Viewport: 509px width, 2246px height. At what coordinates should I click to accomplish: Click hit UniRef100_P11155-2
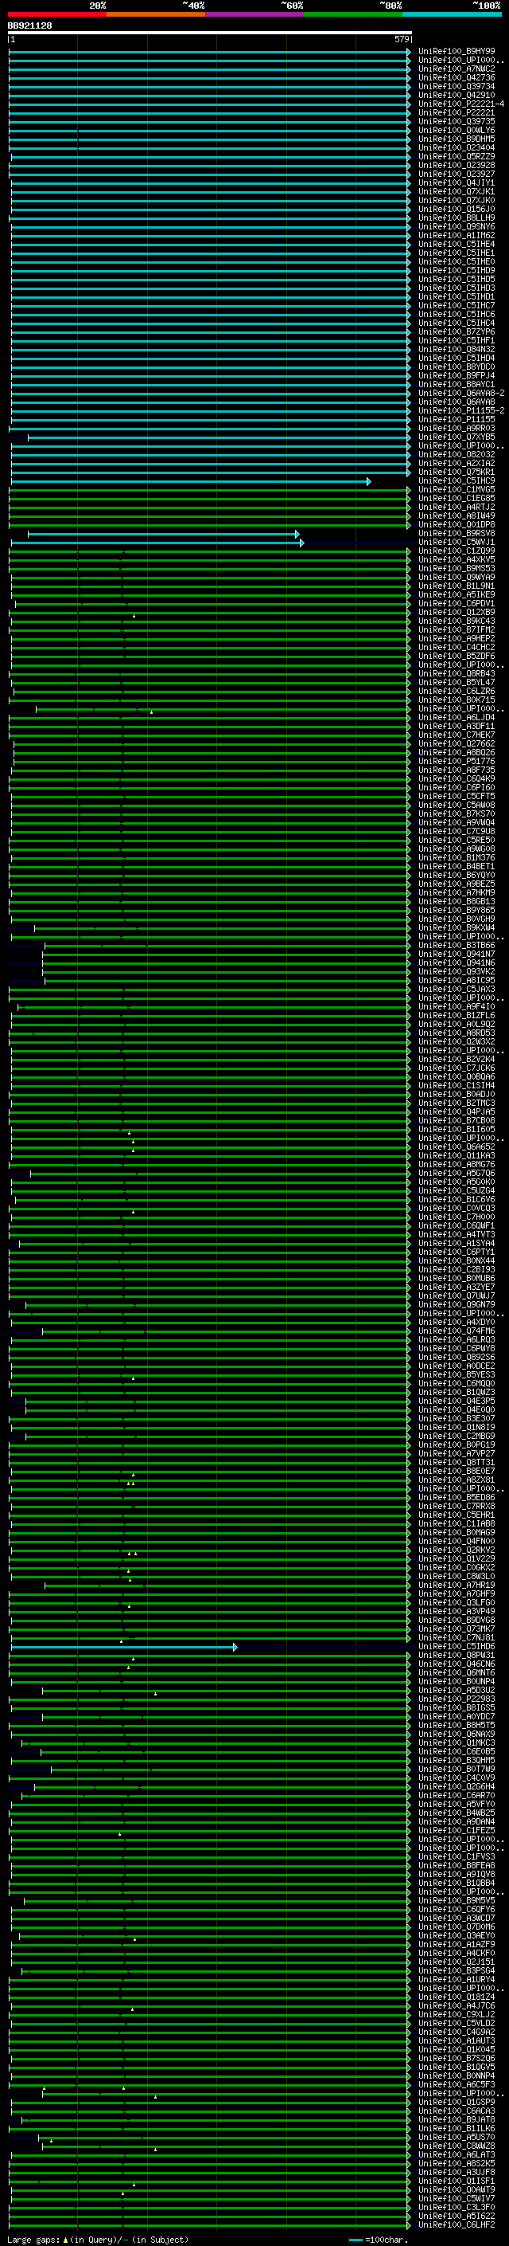coord(461,410)
